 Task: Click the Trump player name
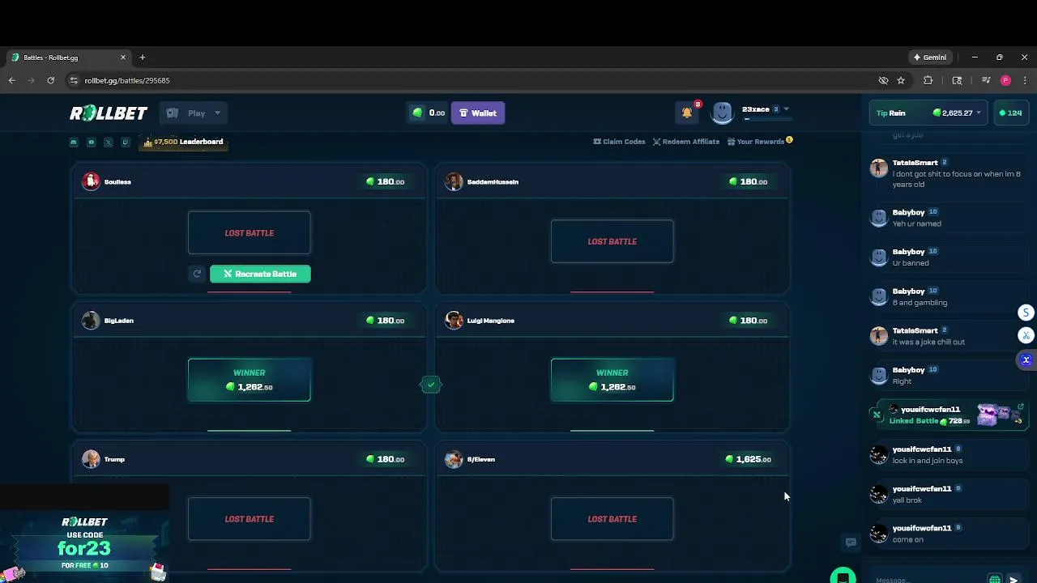tap(114, 459)
